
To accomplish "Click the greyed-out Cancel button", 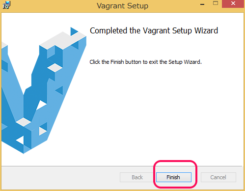I will click(218, 177).
